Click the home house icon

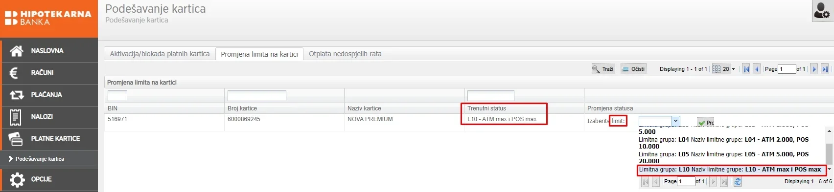point(17,51)
